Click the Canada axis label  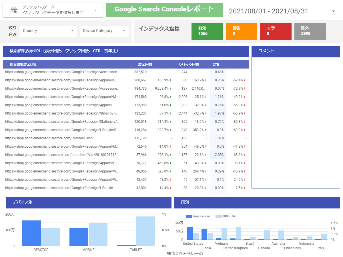[x=264, y=248]
